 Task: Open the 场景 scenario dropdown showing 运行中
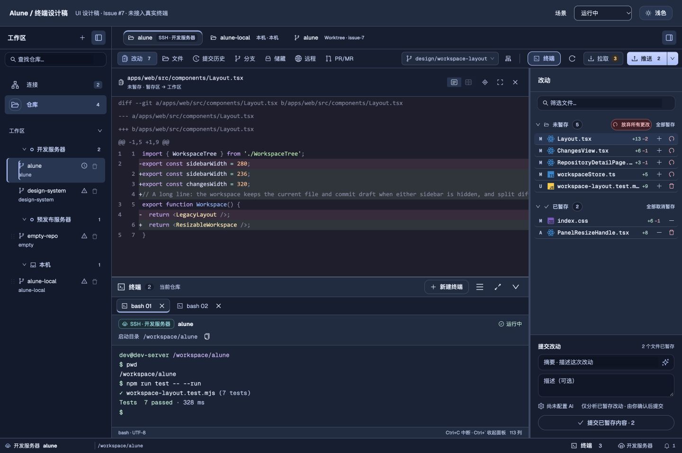tap(603, 13)
